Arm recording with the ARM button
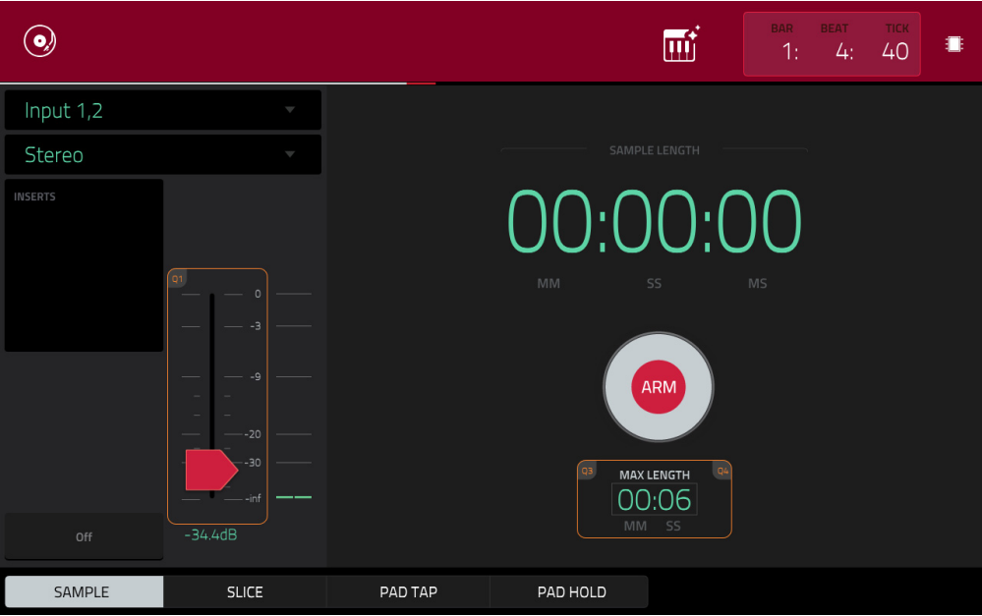Screen dimensions: 982x616 pos(659,387)
